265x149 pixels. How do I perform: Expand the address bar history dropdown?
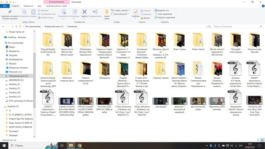pos(206,26)
